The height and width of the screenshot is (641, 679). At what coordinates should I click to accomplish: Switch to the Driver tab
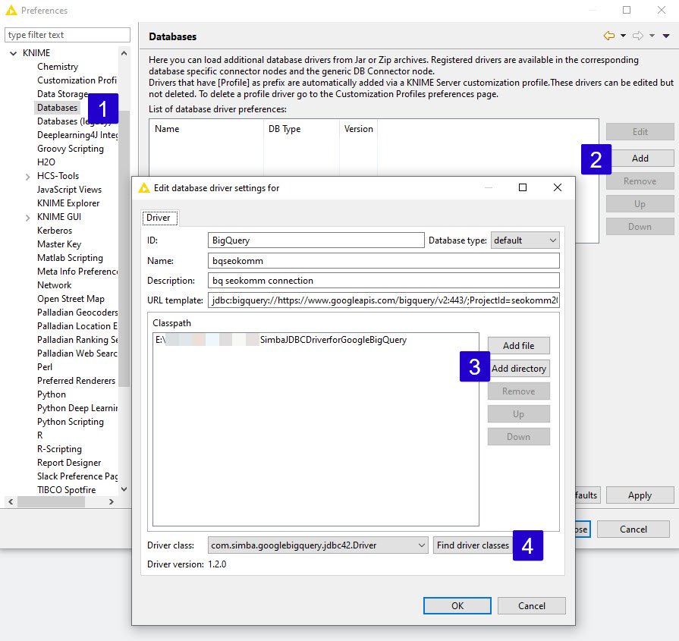(x=159, y=218)
